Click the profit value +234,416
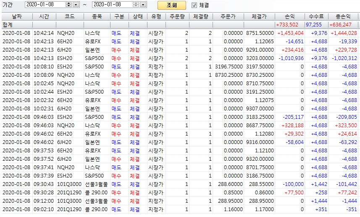The width and height of the screenshot is (360, 217). [292, 50]
